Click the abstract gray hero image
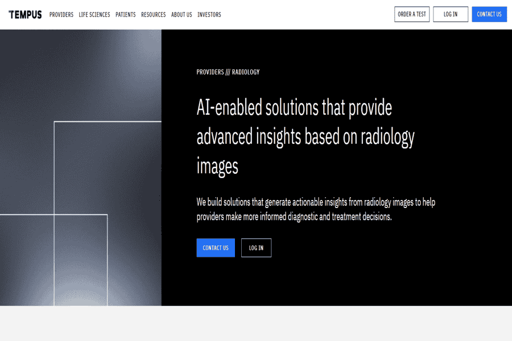The width and height of the screenshot is (512, 341). [81, 168]
